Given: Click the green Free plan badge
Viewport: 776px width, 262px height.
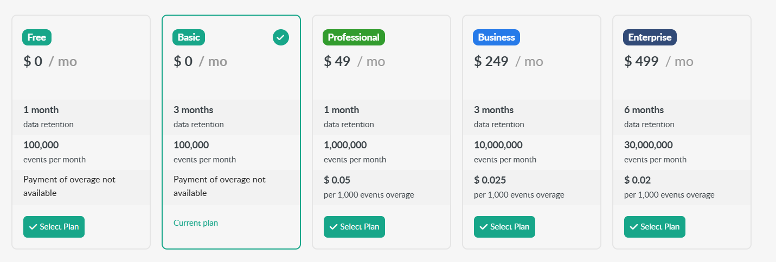Looking at the screenshot, I should (x=37, y=37).
